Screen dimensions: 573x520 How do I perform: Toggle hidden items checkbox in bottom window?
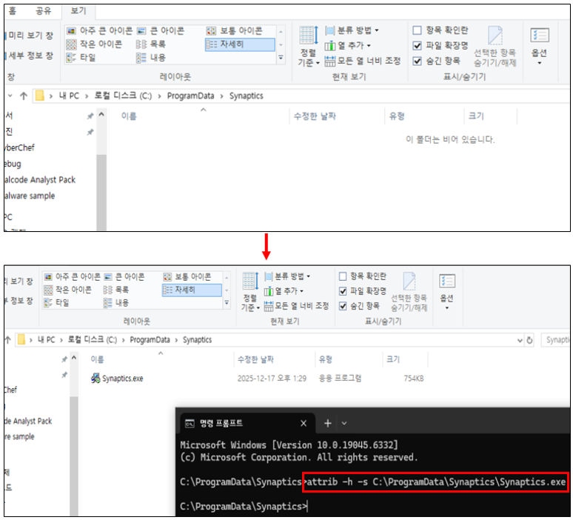pos(343,306)
